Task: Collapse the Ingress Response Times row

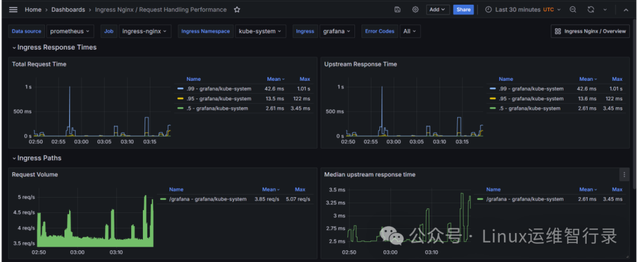Action: pos(54,48)
